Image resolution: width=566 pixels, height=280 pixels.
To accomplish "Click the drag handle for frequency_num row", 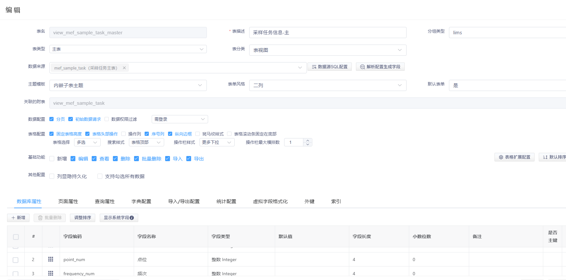I will [x=51, y=273].
